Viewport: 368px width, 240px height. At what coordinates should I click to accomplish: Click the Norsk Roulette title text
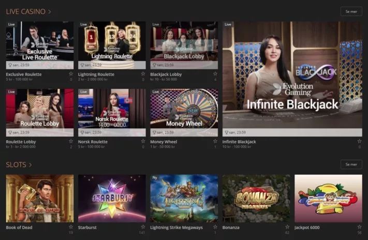93,142
